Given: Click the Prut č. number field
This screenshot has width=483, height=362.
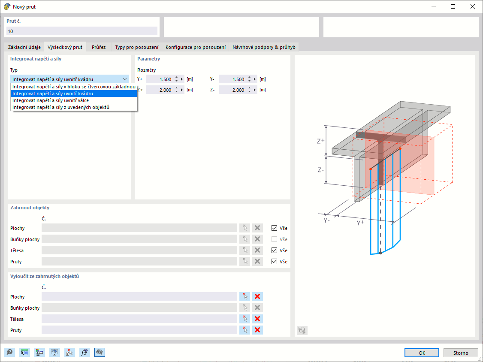Looking at the screenshot, I should pyautogui.click(x=82, y=31).
